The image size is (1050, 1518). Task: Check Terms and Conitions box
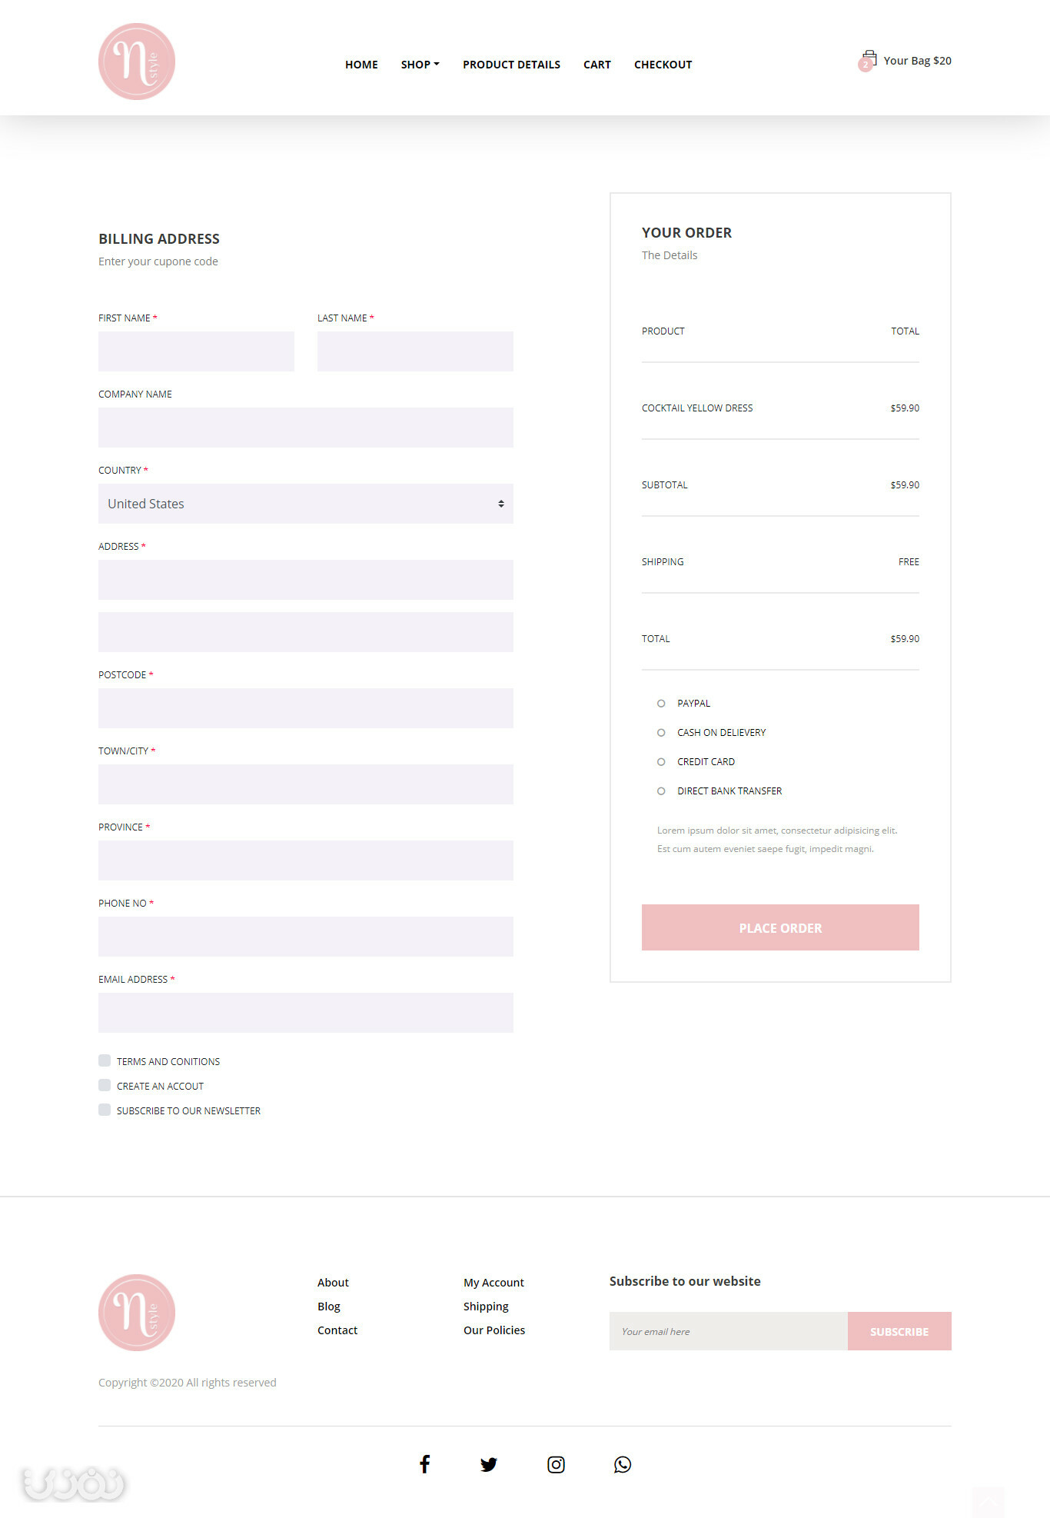click(x=105, y=1060)
